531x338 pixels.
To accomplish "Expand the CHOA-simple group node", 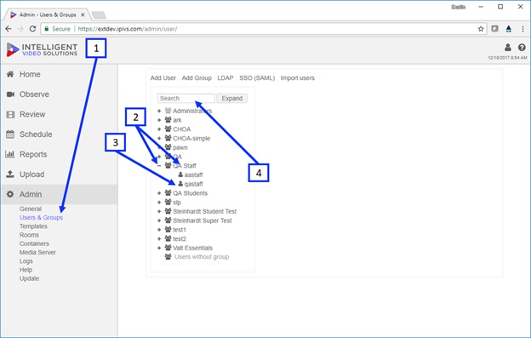I will click(159, 138).
